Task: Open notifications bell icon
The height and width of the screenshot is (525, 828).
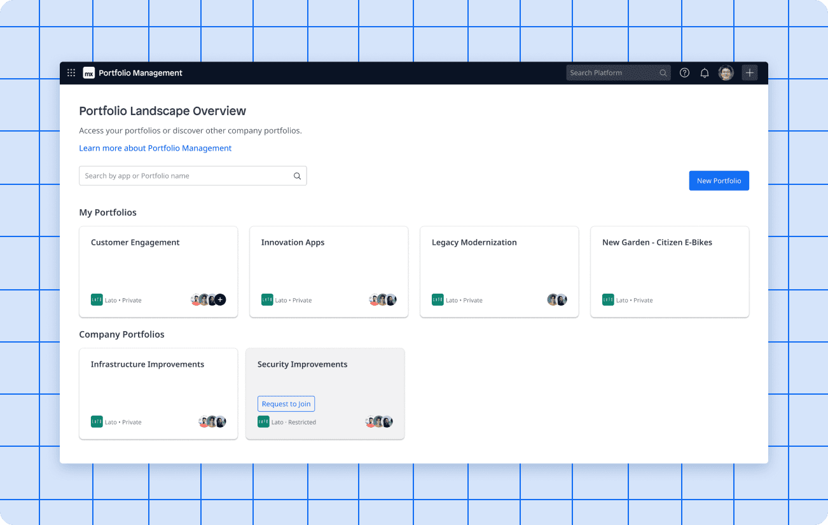Action: pos(705,73)
